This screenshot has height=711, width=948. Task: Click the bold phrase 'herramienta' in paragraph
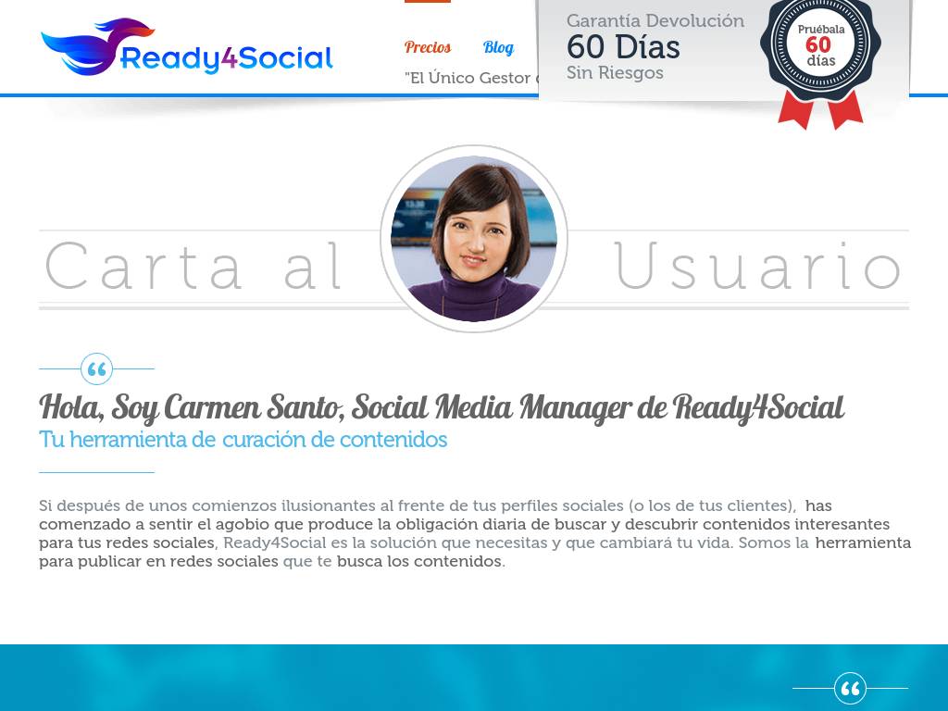point(863,543)
